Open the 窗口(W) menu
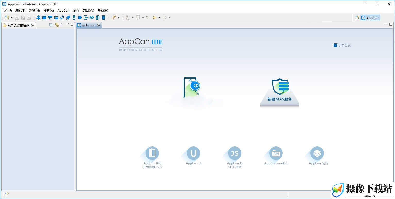The width and height of the screenshot is (395, 199). pos(88,11)
